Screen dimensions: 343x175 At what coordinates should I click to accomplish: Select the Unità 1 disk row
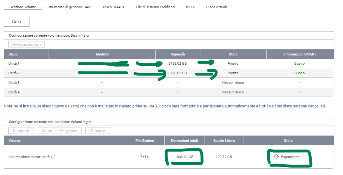[x=14, y=63]
